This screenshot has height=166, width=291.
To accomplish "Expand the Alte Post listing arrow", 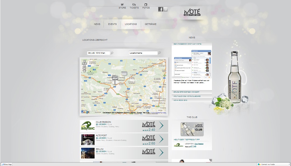I will 161,139.
